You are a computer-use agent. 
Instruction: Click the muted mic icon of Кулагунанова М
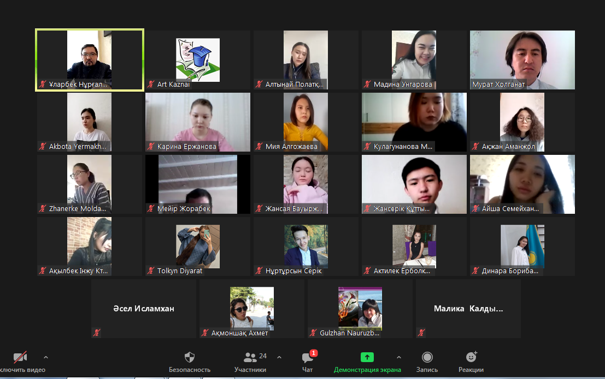pos(367,146)
